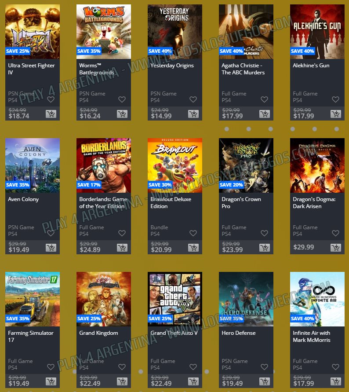Toggle wishlist heart for Farming Simulator 17
The image size is (349, 392).
coord(51,367)
